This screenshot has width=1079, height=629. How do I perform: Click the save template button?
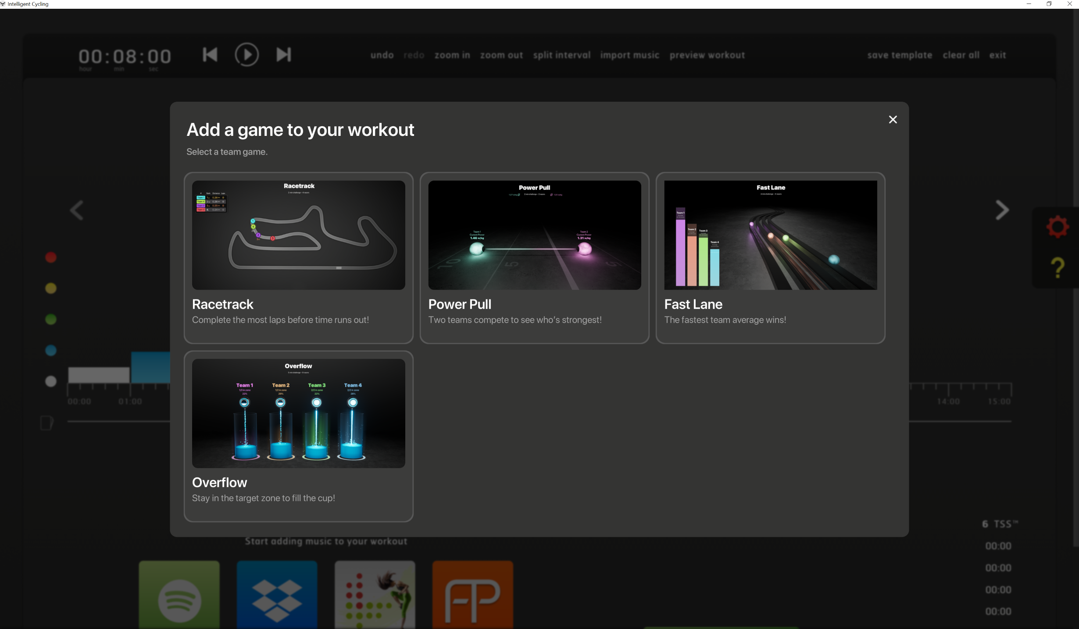point(900,55)
